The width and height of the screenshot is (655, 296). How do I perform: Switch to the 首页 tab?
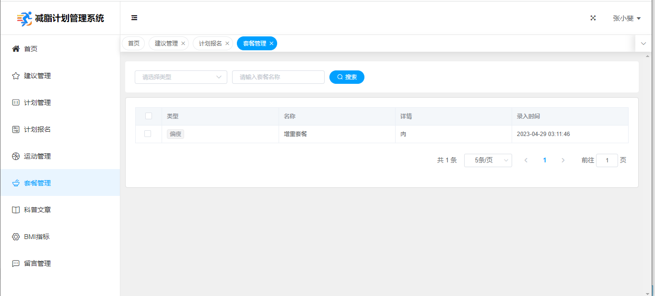[133, 44]
